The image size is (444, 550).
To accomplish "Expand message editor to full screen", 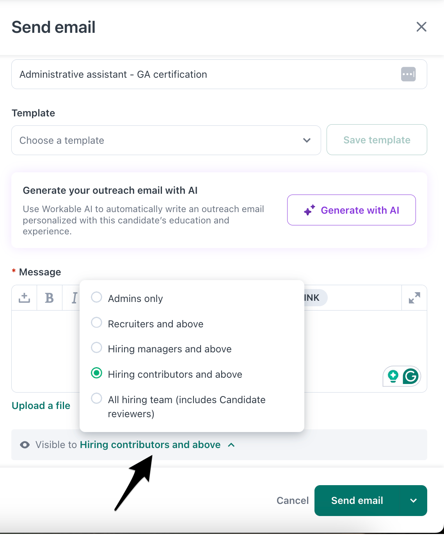I will [x=414, y=298].
